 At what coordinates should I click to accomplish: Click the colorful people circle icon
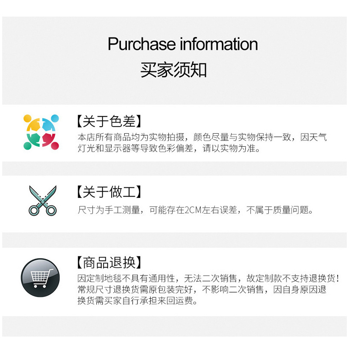tap(41, 132)
